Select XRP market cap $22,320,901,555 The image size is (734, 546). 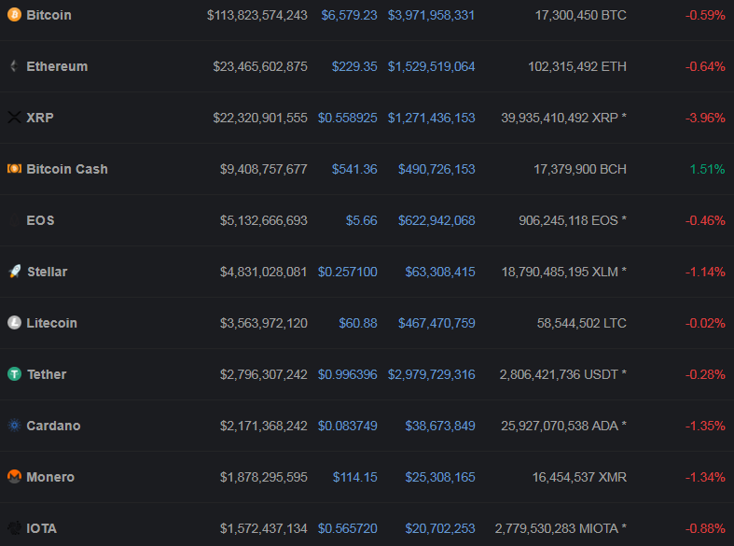[260, 118]
